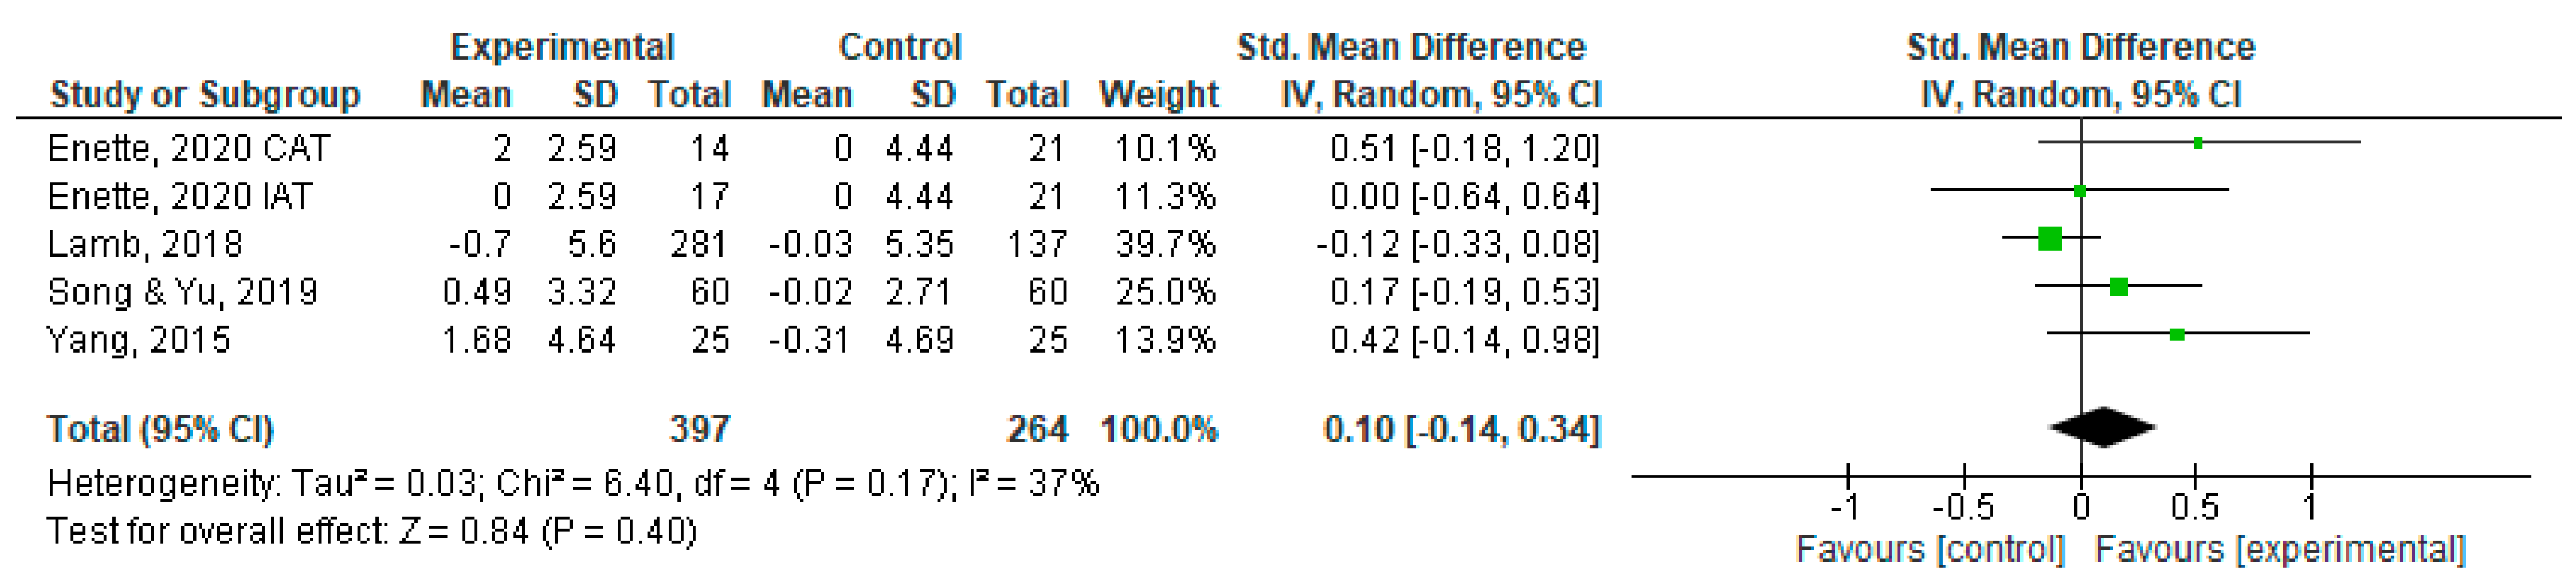
Task: Click the black overall effect diamond
Action: [2102, 428]
